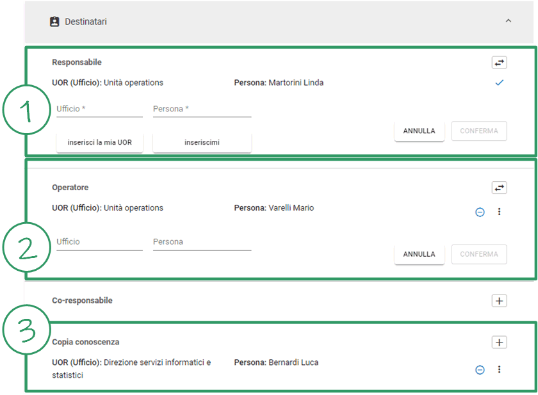Click the swap icon in Operatore section

[499, 188]
